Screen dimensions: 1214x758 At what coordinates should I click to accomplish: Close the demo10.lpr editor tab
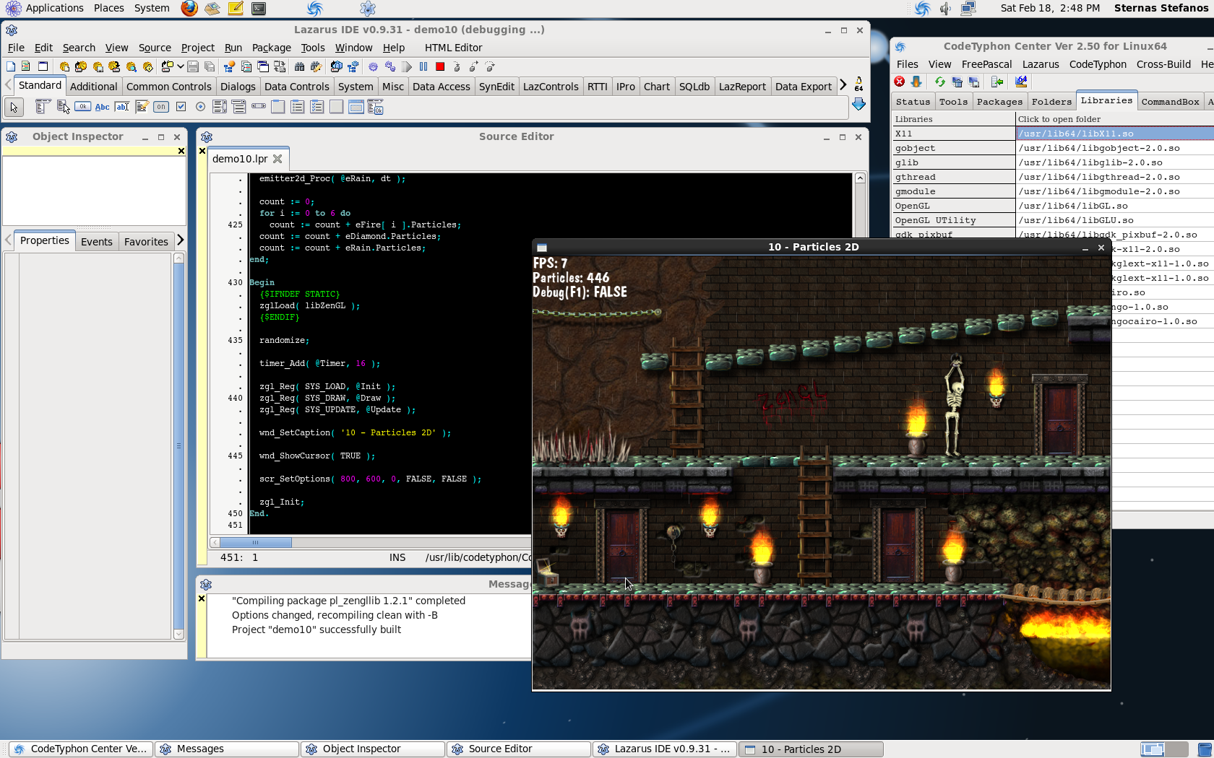277,159
